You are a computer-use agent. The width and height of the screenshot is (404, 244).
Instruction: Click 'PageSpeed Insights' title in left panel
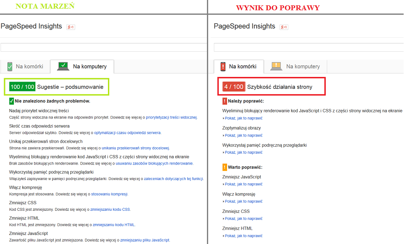tap(32, 26)
